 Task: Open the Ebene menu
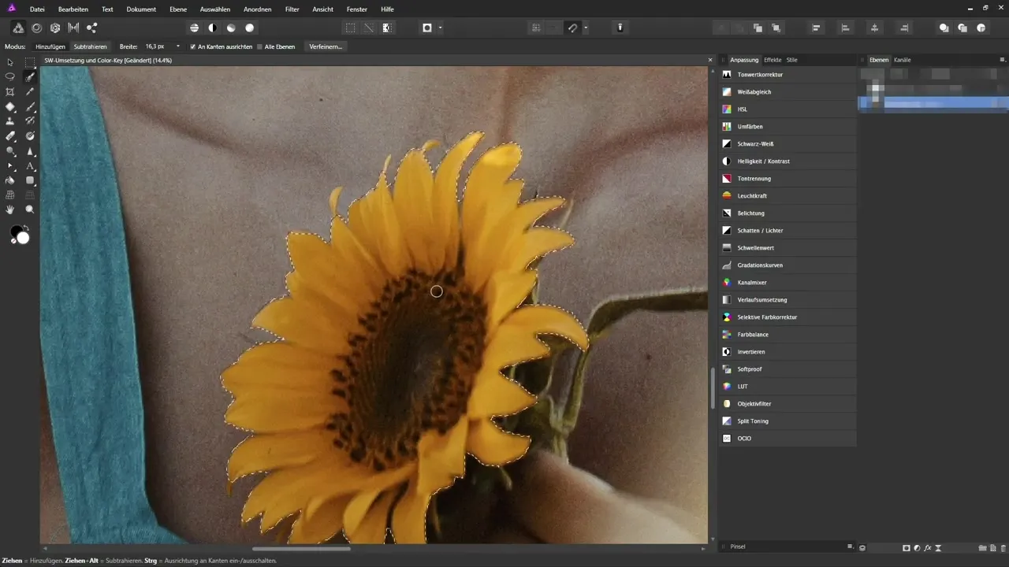coord(178,9)
